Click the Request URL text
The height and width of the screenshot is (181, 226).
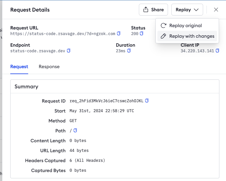click(63, 34)
